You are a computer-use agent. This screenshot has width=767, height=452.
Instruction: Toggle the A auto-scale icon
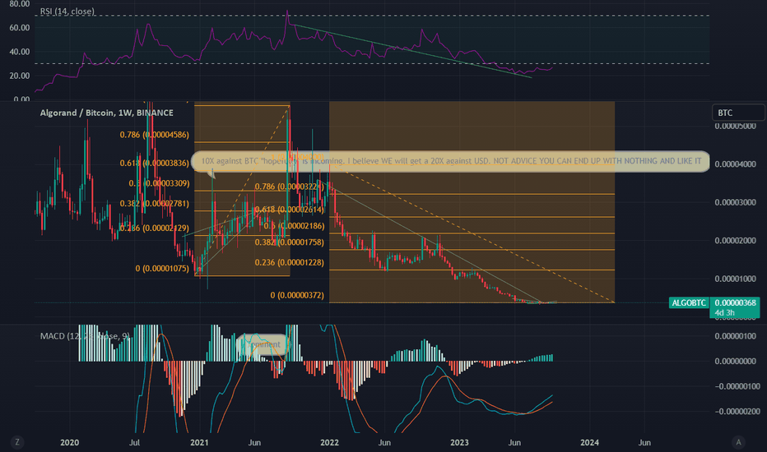(x=739, y=442)
